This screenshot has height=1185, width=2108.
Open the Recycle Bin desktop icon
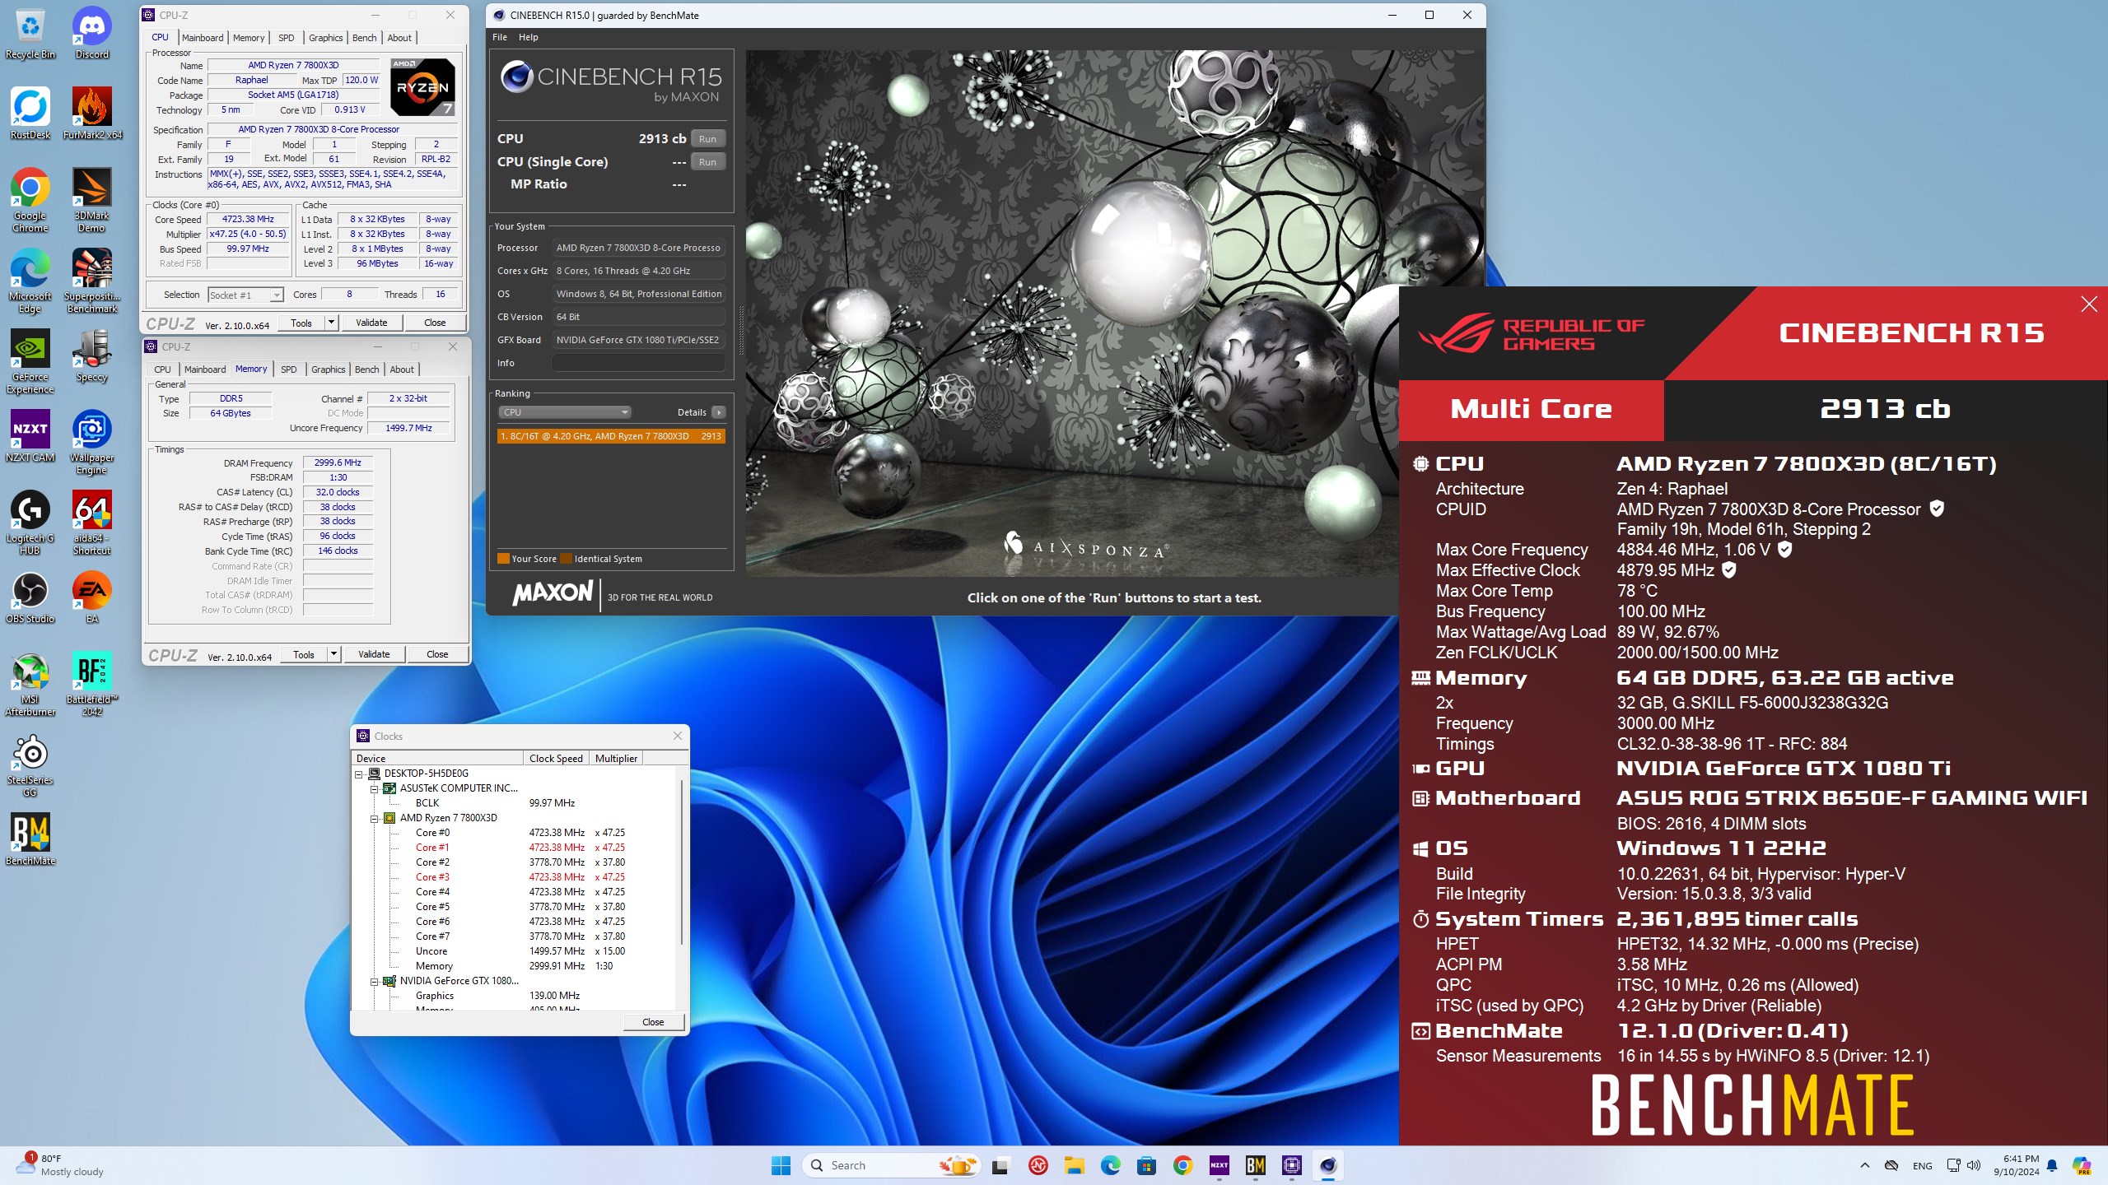pyautogui.click(x=30, y=33)
